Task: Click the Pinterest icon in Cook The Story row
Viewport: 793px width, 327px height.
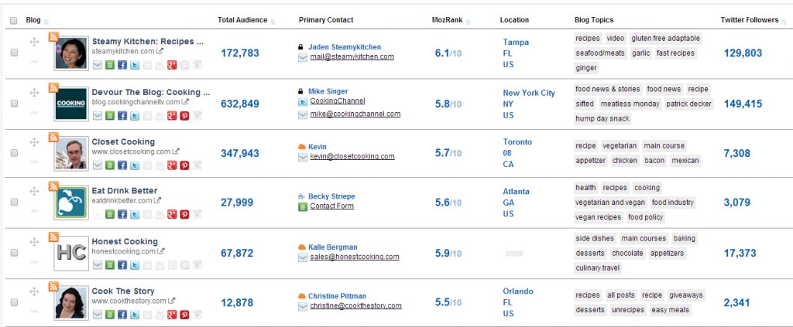Action: [184, 315]
